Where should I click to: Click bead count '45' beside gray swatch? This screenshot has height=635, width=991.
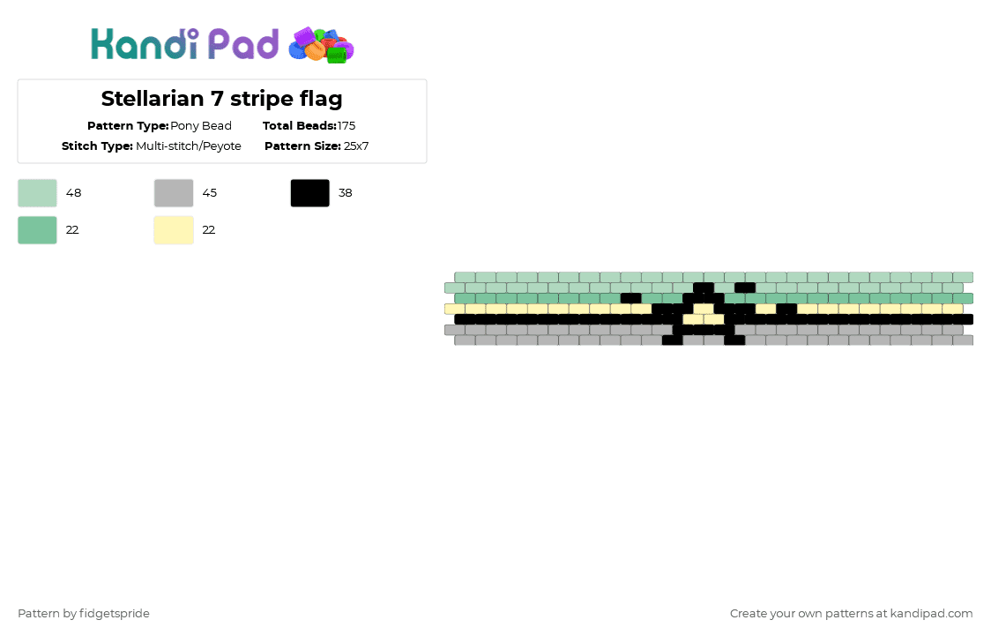[x=210, y=193]
